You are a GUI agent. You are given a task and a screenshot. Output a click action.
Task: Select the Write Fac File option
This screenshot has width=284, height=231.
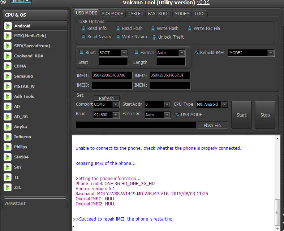[189, 29]
